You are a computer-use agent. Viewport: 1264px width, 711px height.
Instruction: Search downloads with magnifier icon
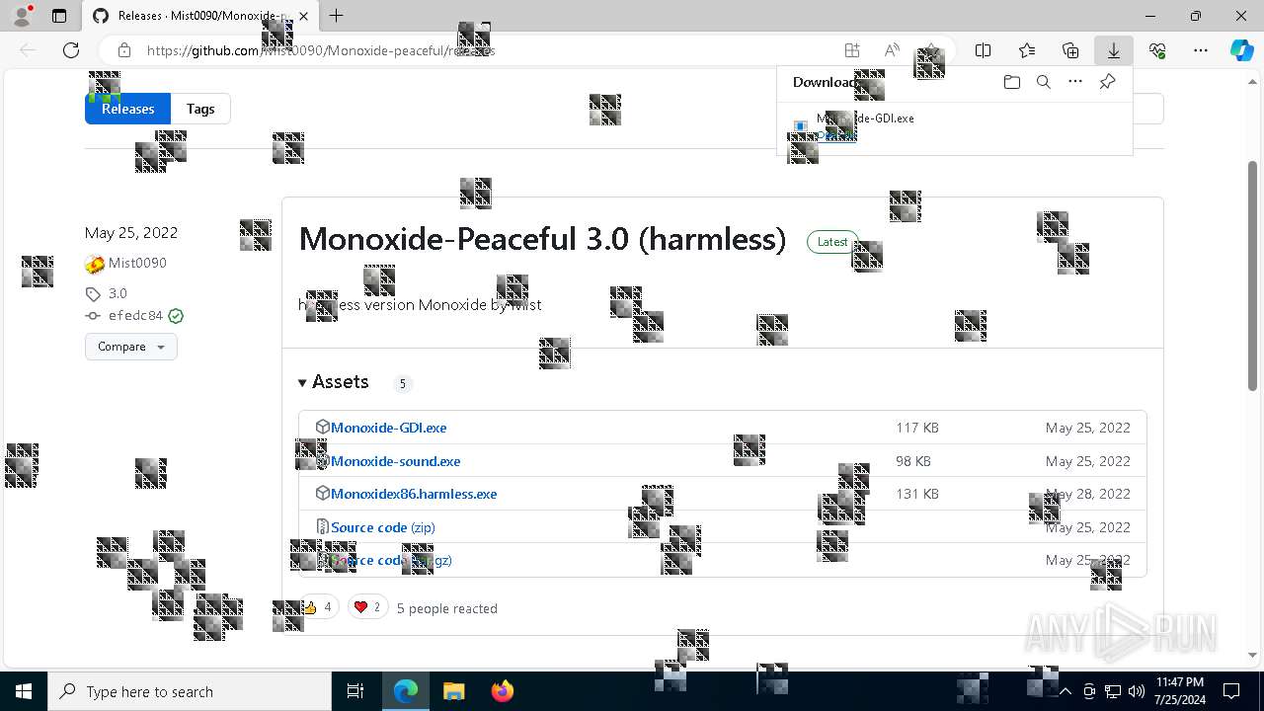click(x=1044, y=82)
